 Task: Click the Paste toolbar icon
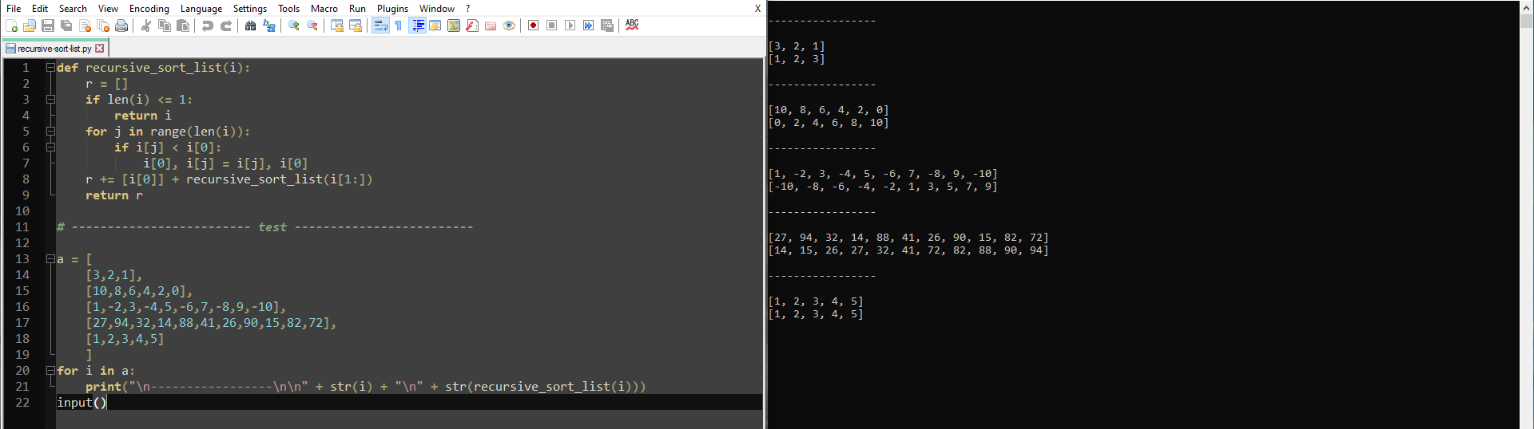183,26
